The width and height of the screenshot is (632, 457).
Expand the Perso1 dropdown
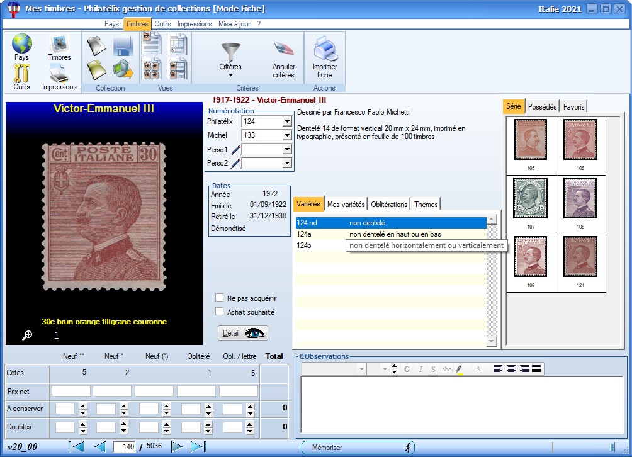click(287, 150)
